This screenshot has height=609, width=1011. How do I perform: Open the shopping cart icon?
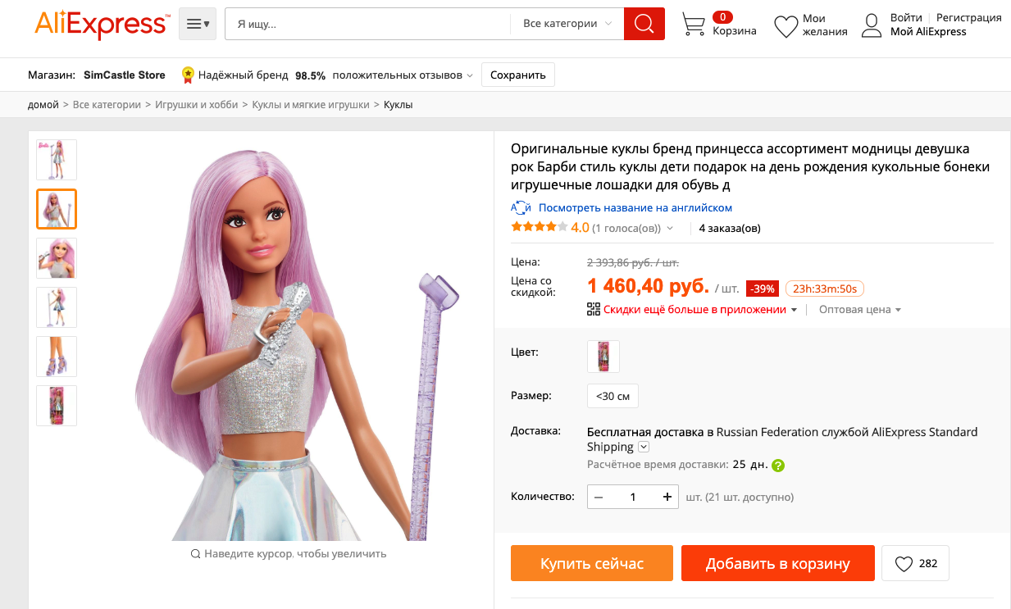(694, 25)
